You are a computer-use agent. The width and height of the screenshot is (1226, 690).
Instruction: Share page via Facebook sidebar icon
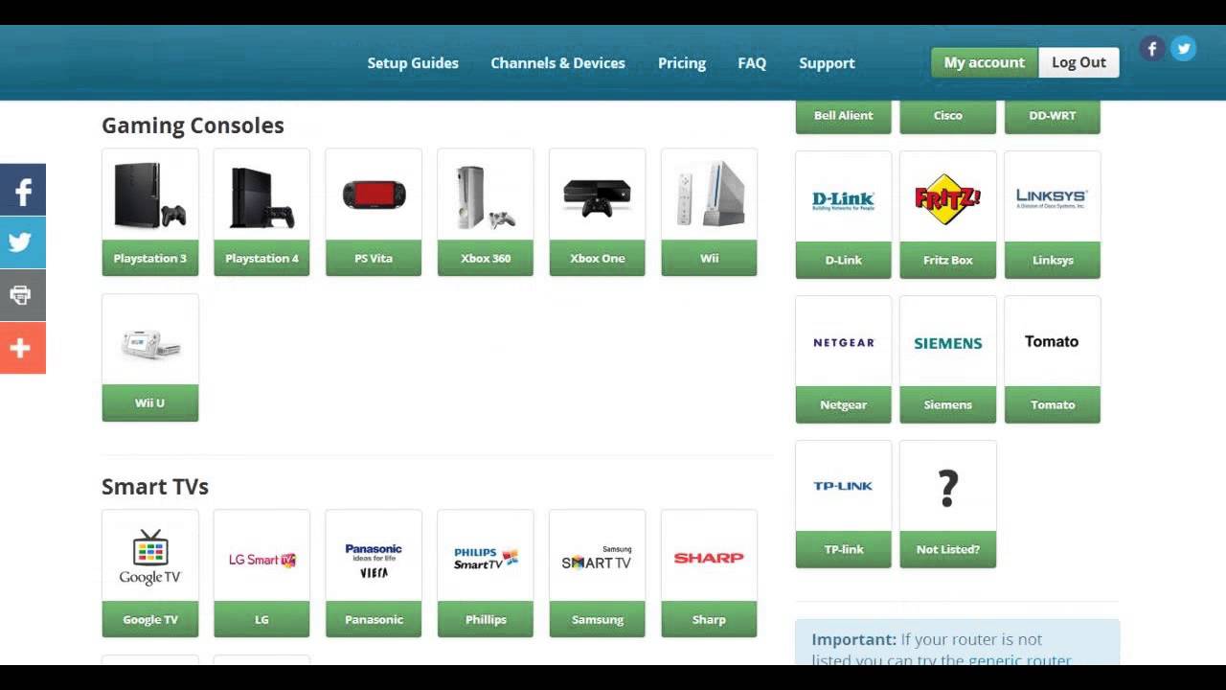tap(23, 190)
